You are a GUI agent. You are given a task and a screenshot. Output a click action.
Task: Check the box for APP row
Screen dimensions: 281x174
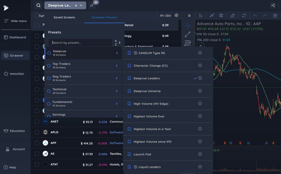(37, 143)
